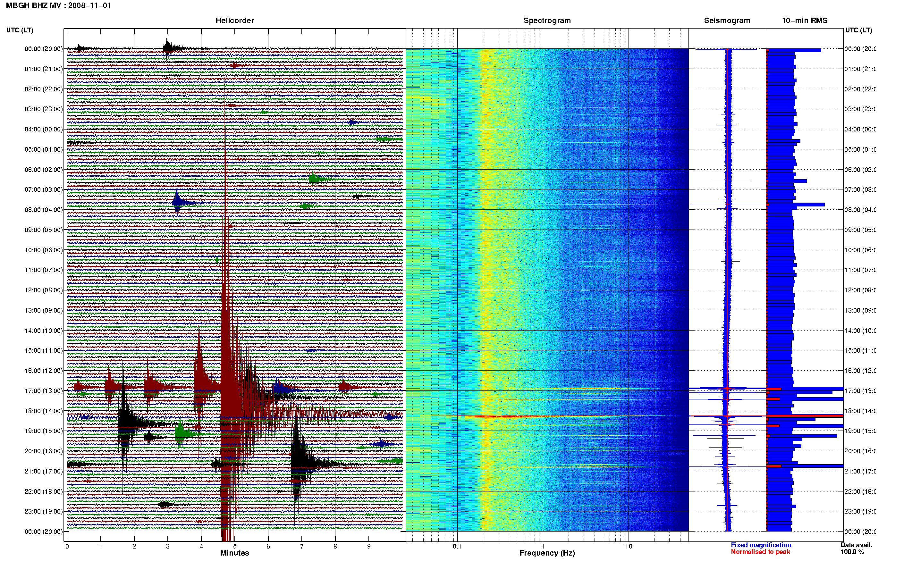Click the left-axis time label '06:00 (02:00)'
The width and height of the screenshot is (912, 570).
[44, 170]
